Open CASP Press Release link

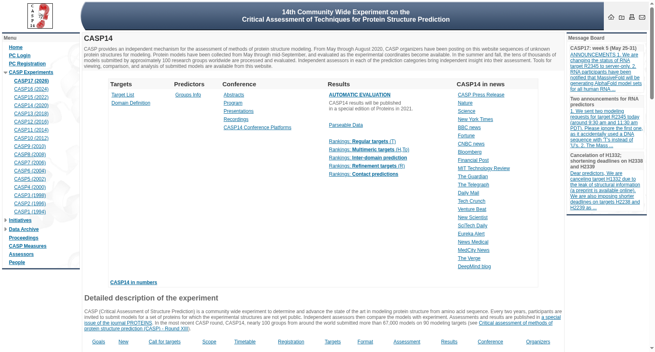pyautogui.click(x=481, y=95)
